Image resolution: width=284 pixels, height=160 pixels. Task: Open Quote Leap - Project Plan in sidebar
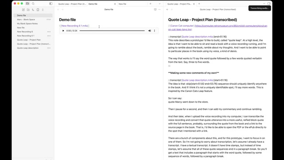pos(33,40)
